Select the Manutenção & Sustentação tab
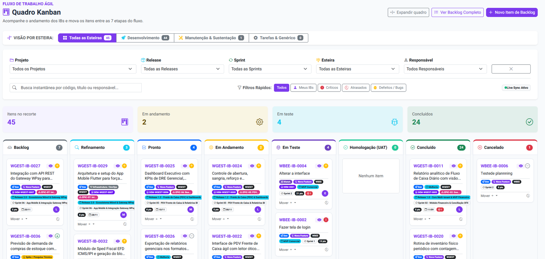 pos(211,38)
